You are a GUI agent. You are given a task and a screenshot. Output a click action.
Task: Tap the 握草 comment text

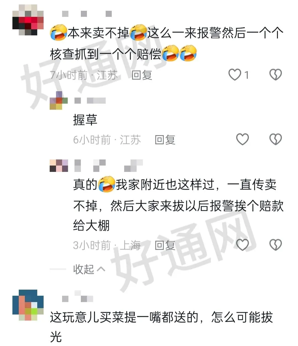click(x=85, y=120)
